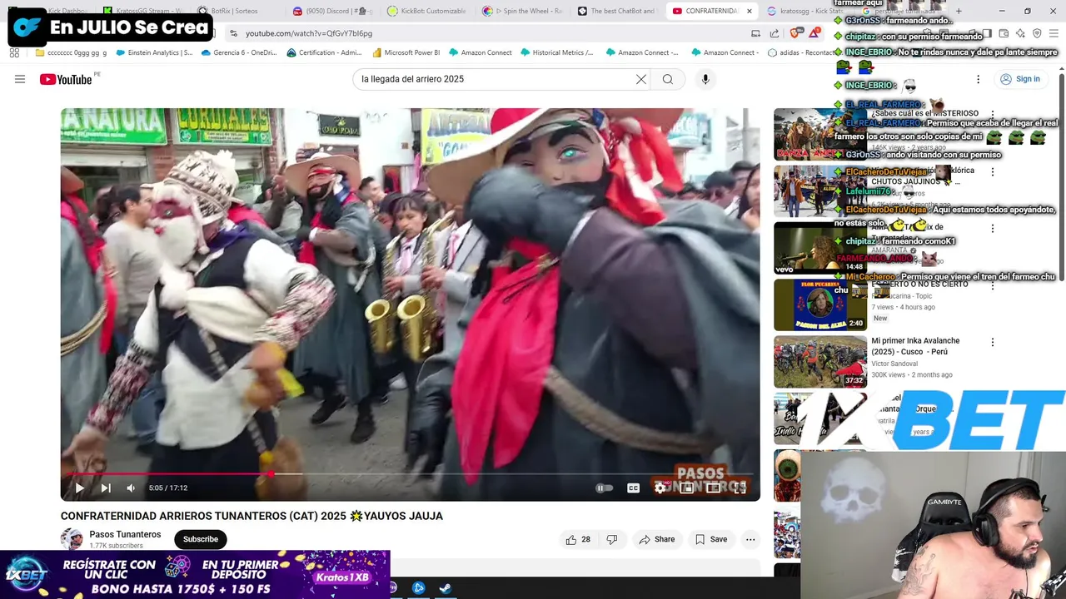The image size is (1066, 599).
Task: Open Pasos Tunanteros channel name link
Action: 125,534
